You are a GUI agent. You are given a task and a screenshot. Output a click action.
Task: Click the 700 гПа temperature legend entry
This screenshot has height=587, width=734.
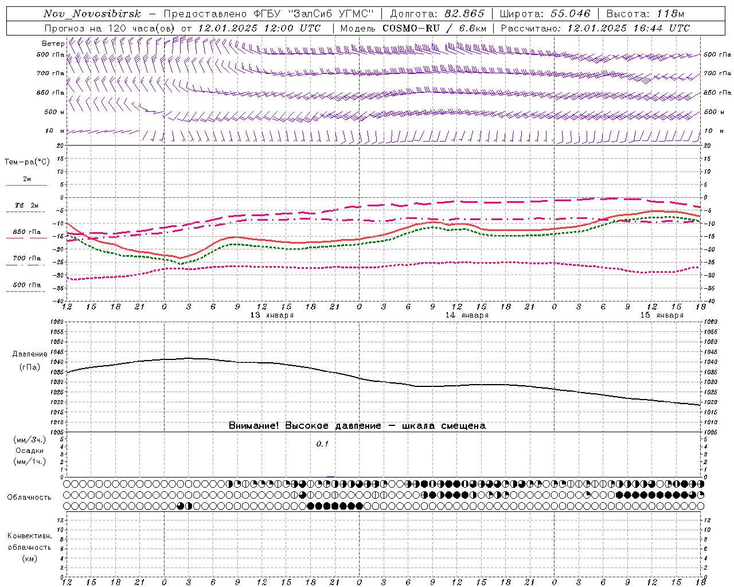pos(26,258)
